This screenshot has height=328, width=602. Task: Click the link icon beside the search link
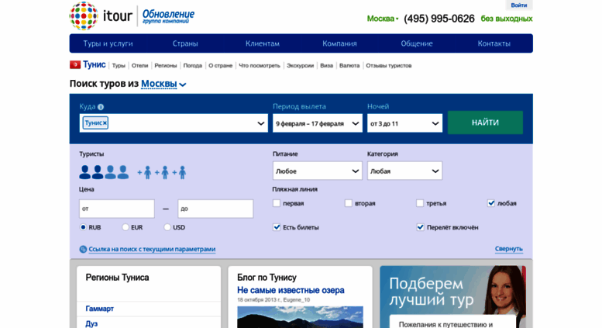83,249
